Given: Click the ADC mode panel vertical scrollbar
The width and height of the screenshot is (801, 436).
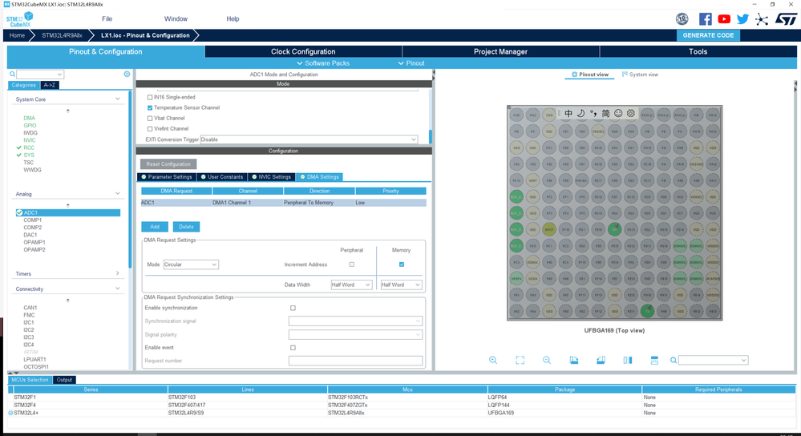Looking at the screenshot, I should click(x=430, y=137).
